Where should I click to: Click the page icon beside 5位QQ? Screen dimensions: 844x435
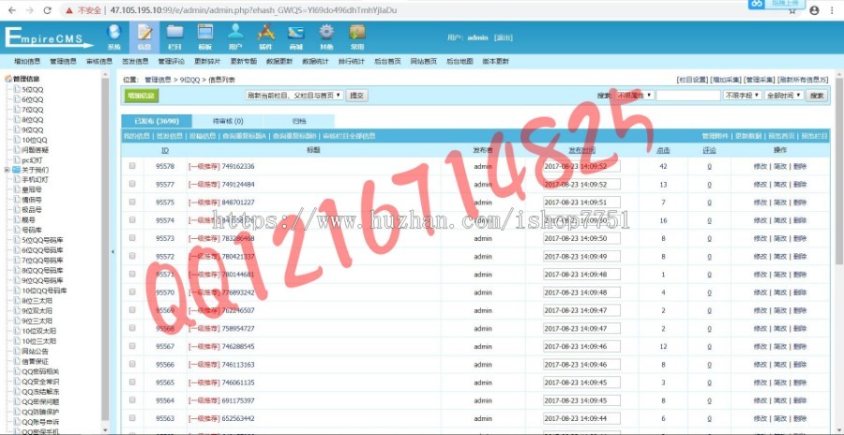click(17, 89)
